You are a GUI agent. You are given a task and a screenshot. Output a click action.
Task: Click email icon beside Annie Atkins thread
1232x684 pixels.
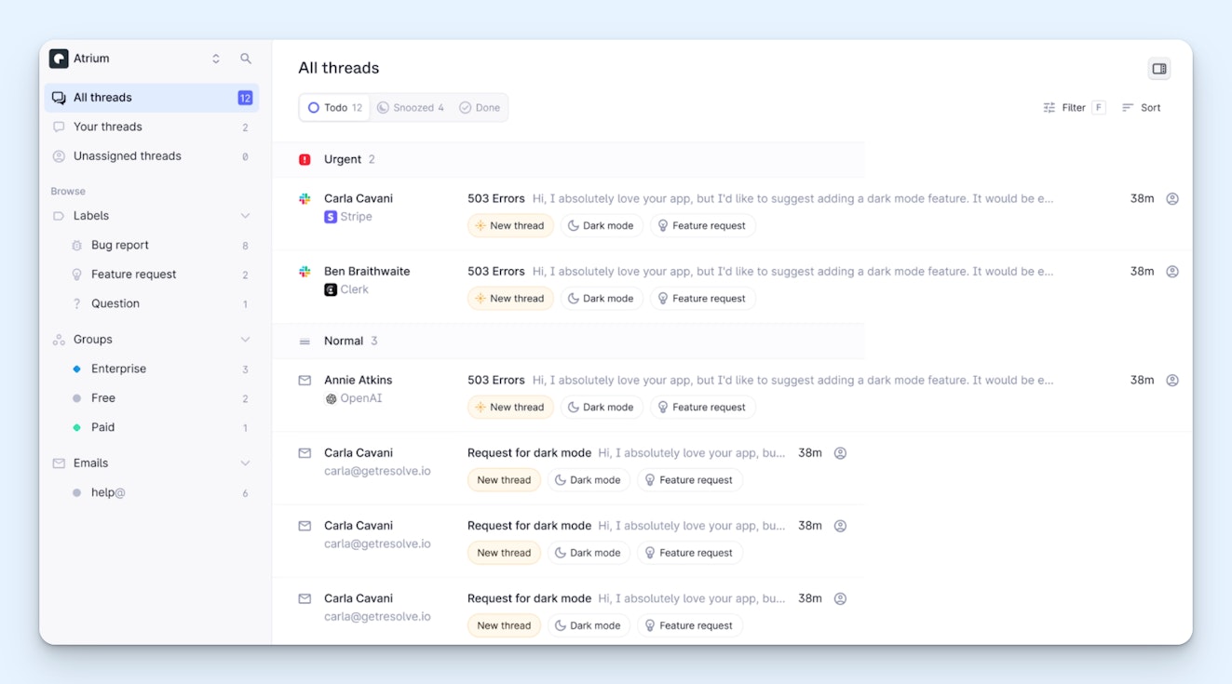(x=305, y=381)
